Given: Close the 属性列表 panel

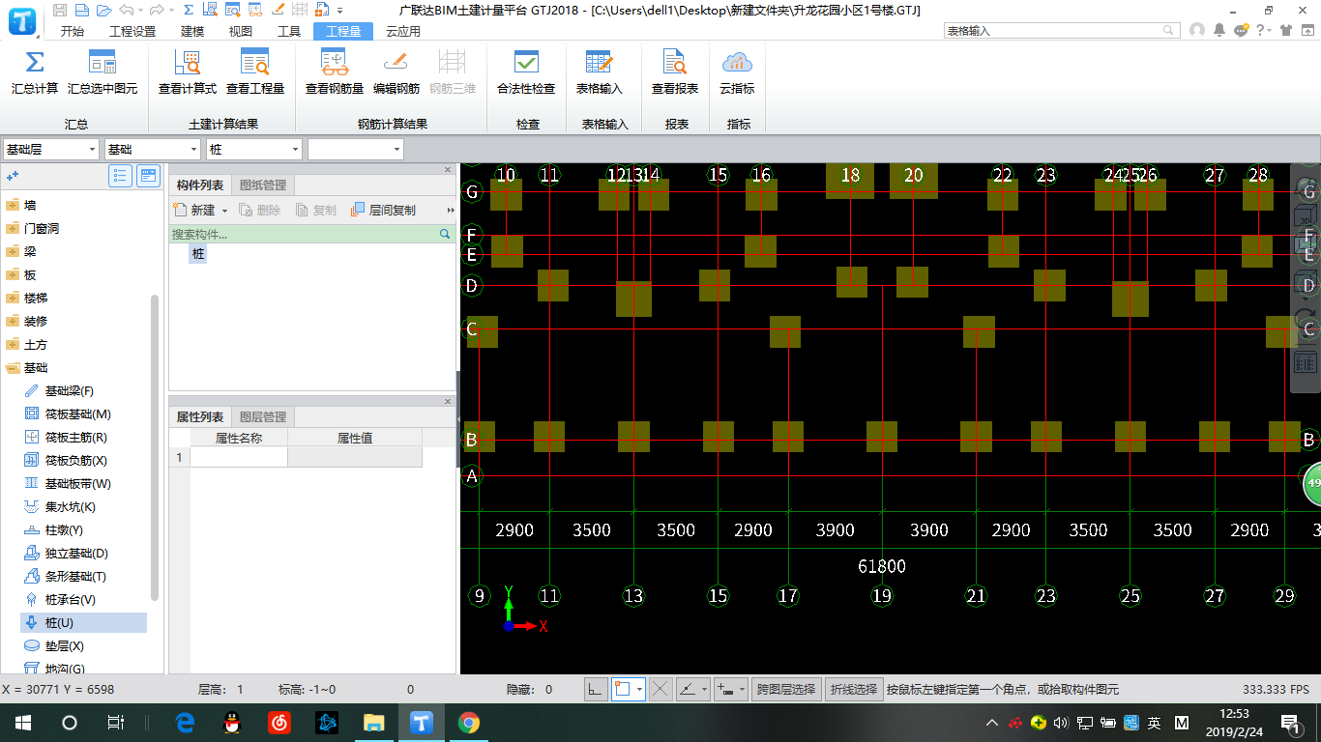Looking at the screenshot, I should pos(448,402).
